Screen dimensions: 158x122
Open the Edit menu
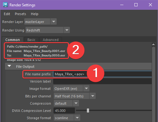click(x=7, y=14)
